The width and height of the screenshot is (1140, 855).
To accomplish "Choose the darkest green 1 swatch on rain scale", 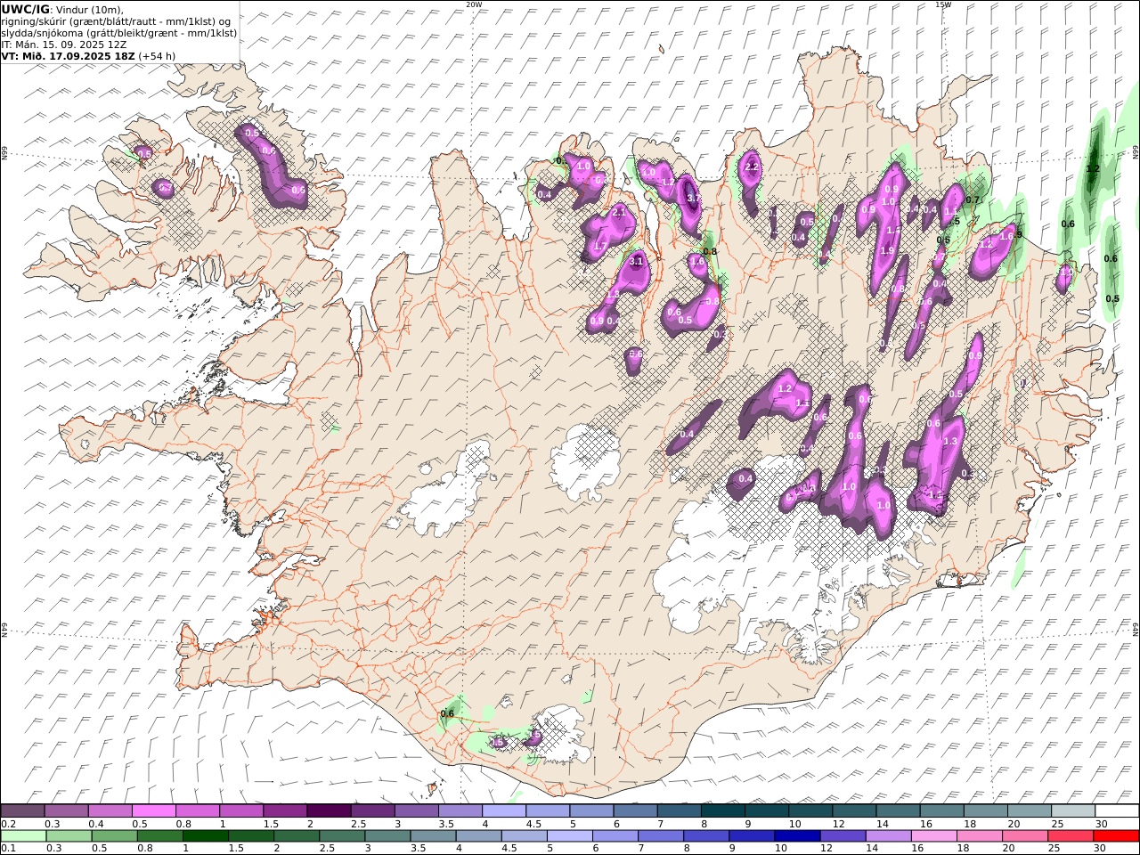I will [207, 836].
